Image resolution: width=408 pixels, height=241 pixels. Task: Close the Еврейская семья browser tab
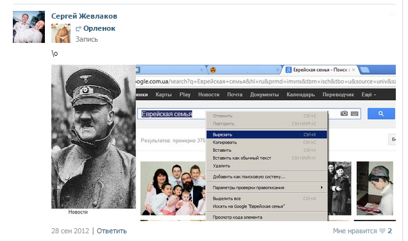[x=353, y=70]
